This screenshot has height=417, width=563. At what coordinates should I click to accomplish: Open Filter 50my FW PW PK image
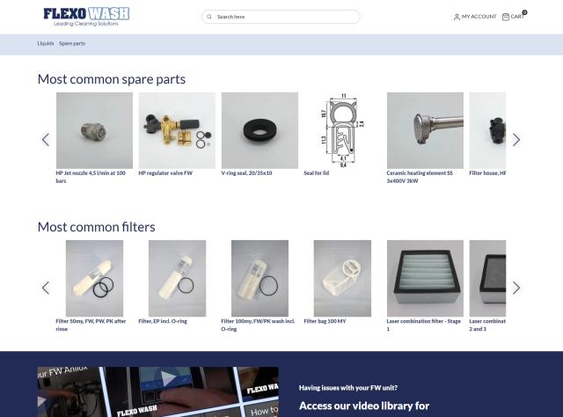tap(94, 278)
